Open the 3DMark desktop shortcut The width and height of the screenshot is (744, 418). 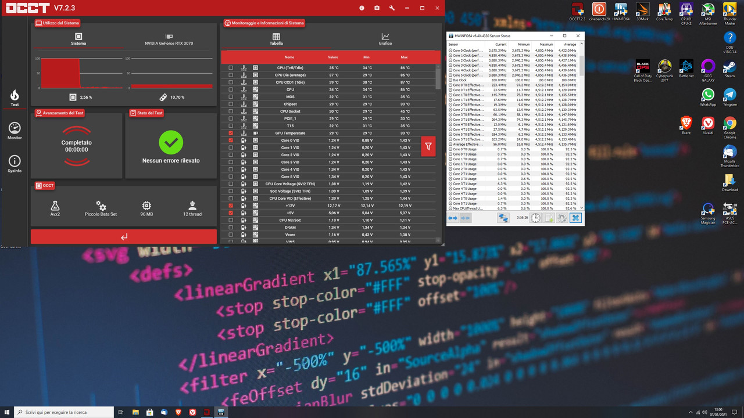point(642,12)
